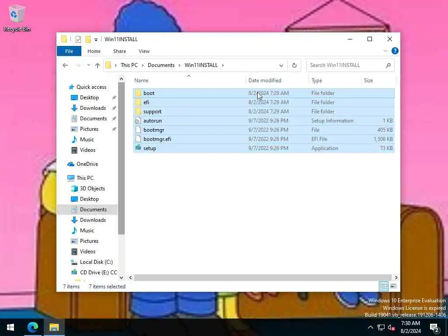This screenshot has width=448, height=336.
Task: Open Local Disk (C:) in navigation pane
Action: tap(96, 262)
